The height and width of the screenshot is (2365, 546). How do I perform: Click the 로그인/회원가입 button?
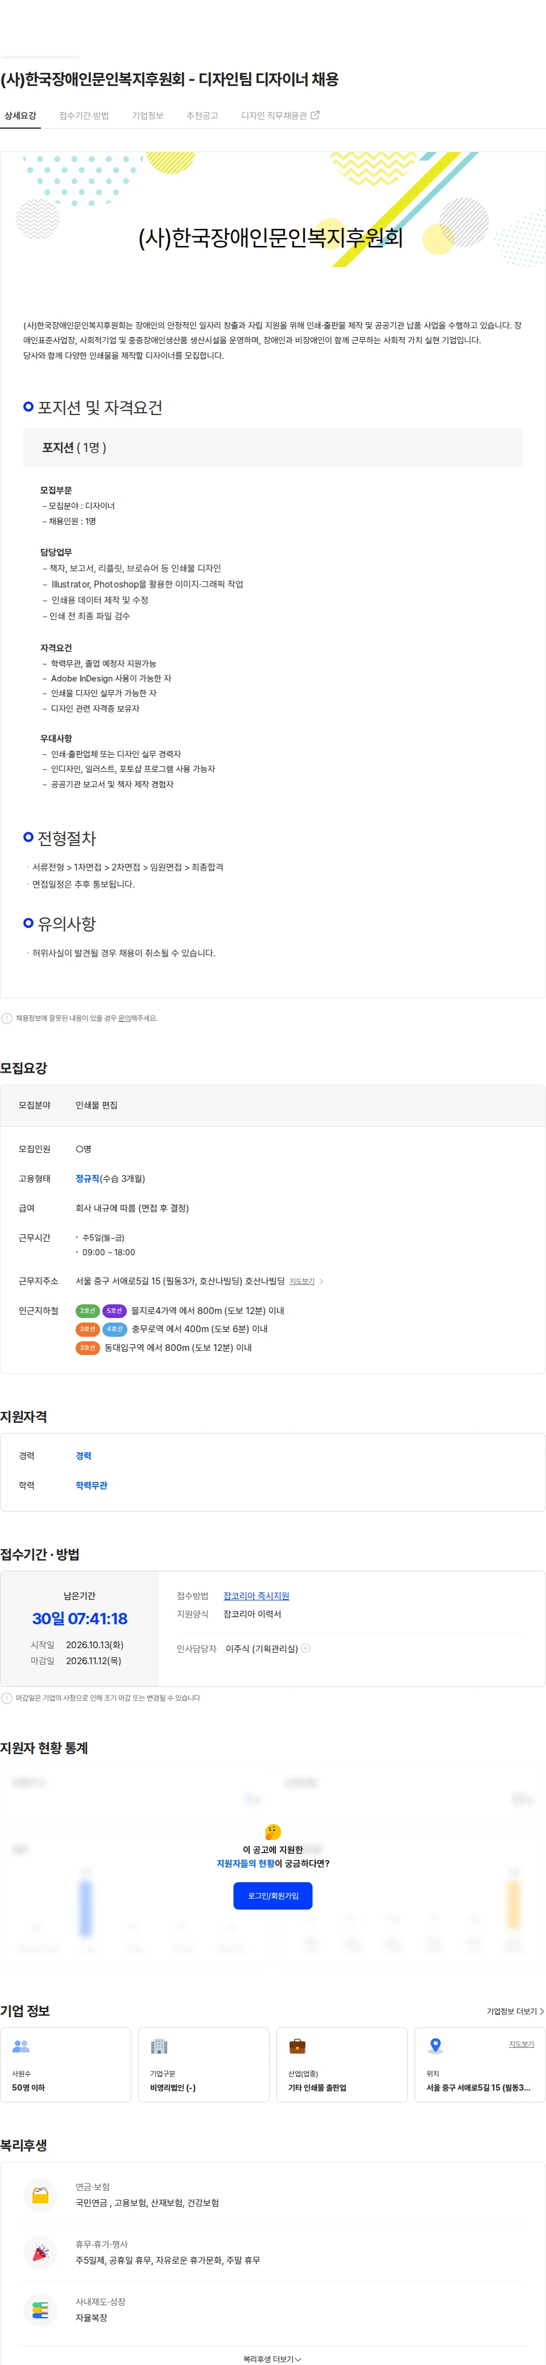(272, 1895)
